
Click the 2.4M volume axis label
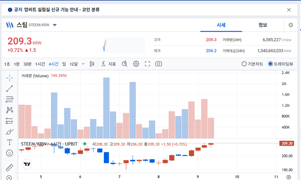[285, 73]
